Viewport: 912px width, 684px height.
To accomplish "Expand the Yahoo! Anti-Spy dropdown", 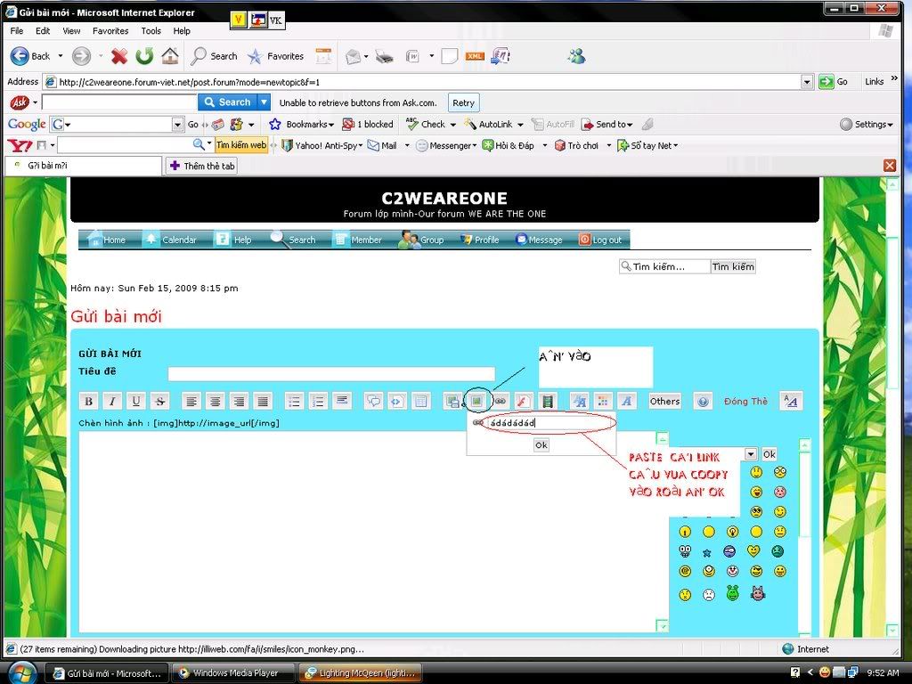I will tap(361, 145).
